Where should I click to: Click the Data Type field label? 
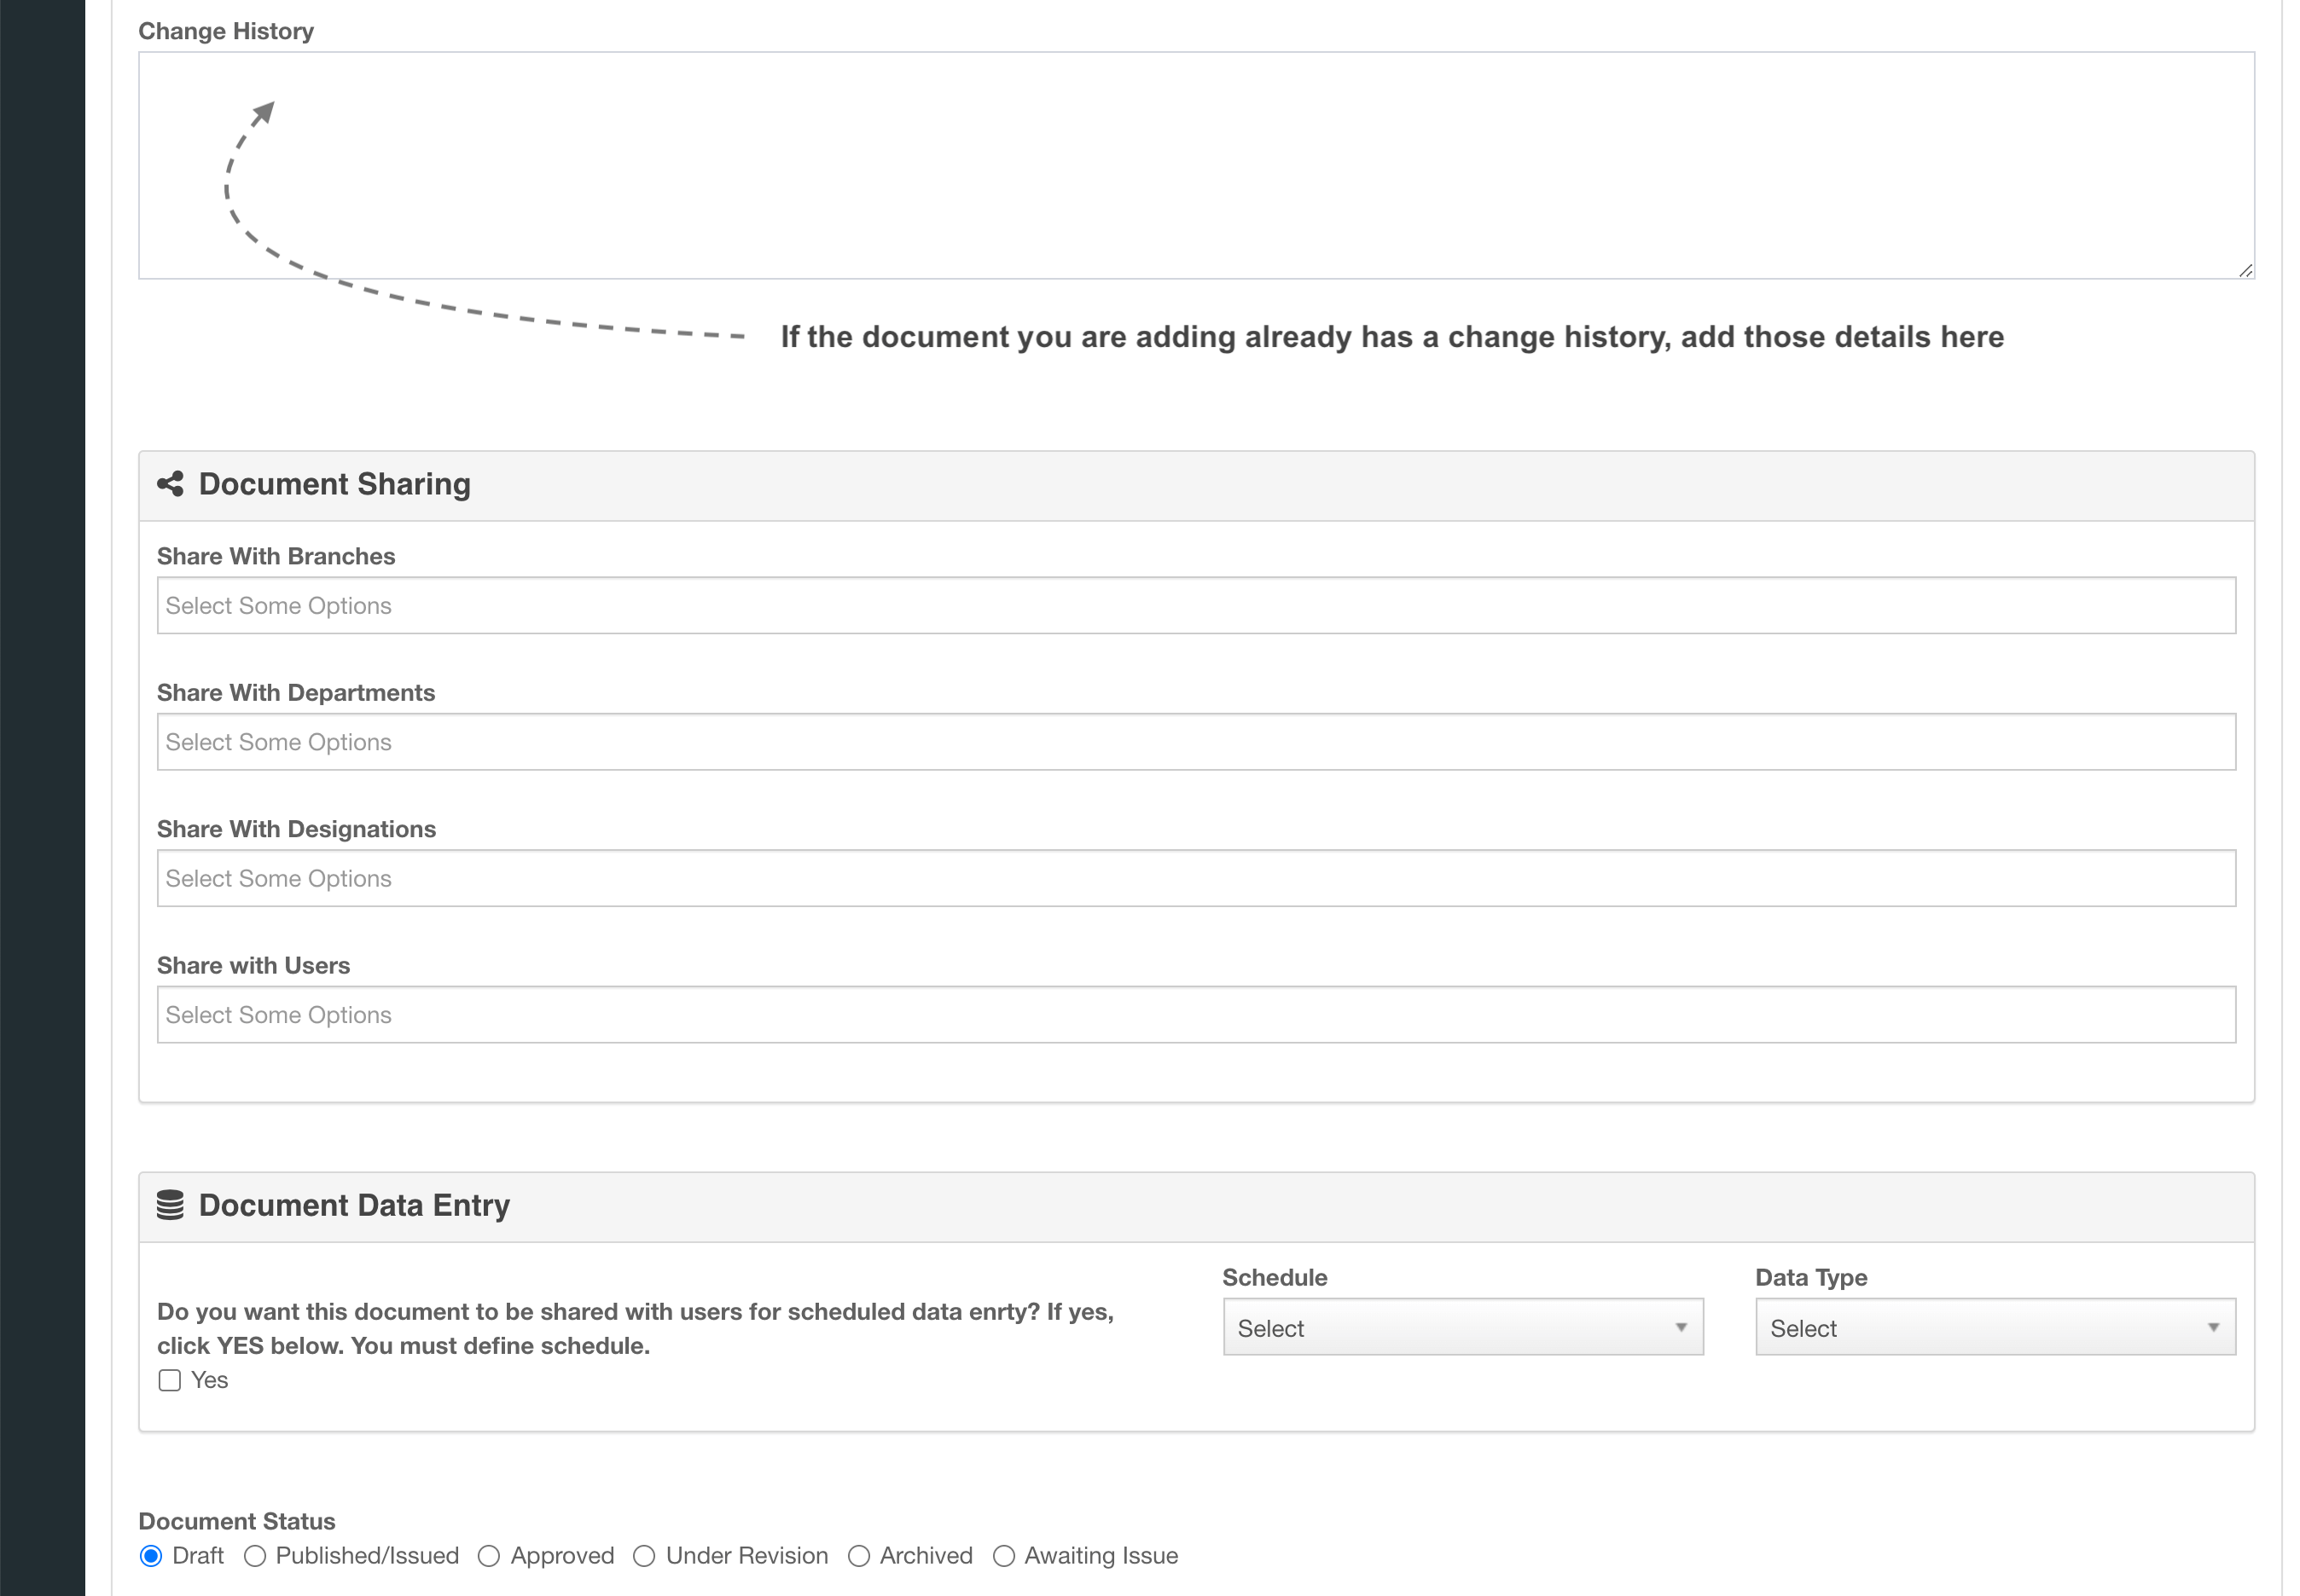pos(1811,1277)
